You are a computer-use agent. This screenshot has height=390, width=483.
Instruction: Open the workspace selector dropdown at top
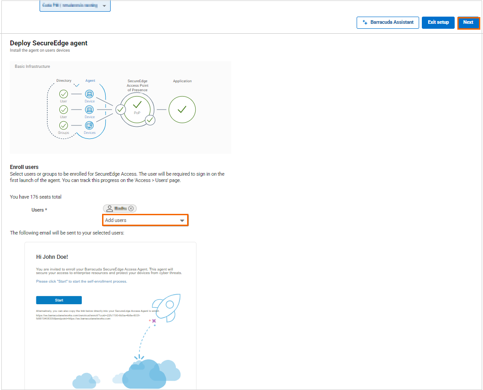coord(75,6)
